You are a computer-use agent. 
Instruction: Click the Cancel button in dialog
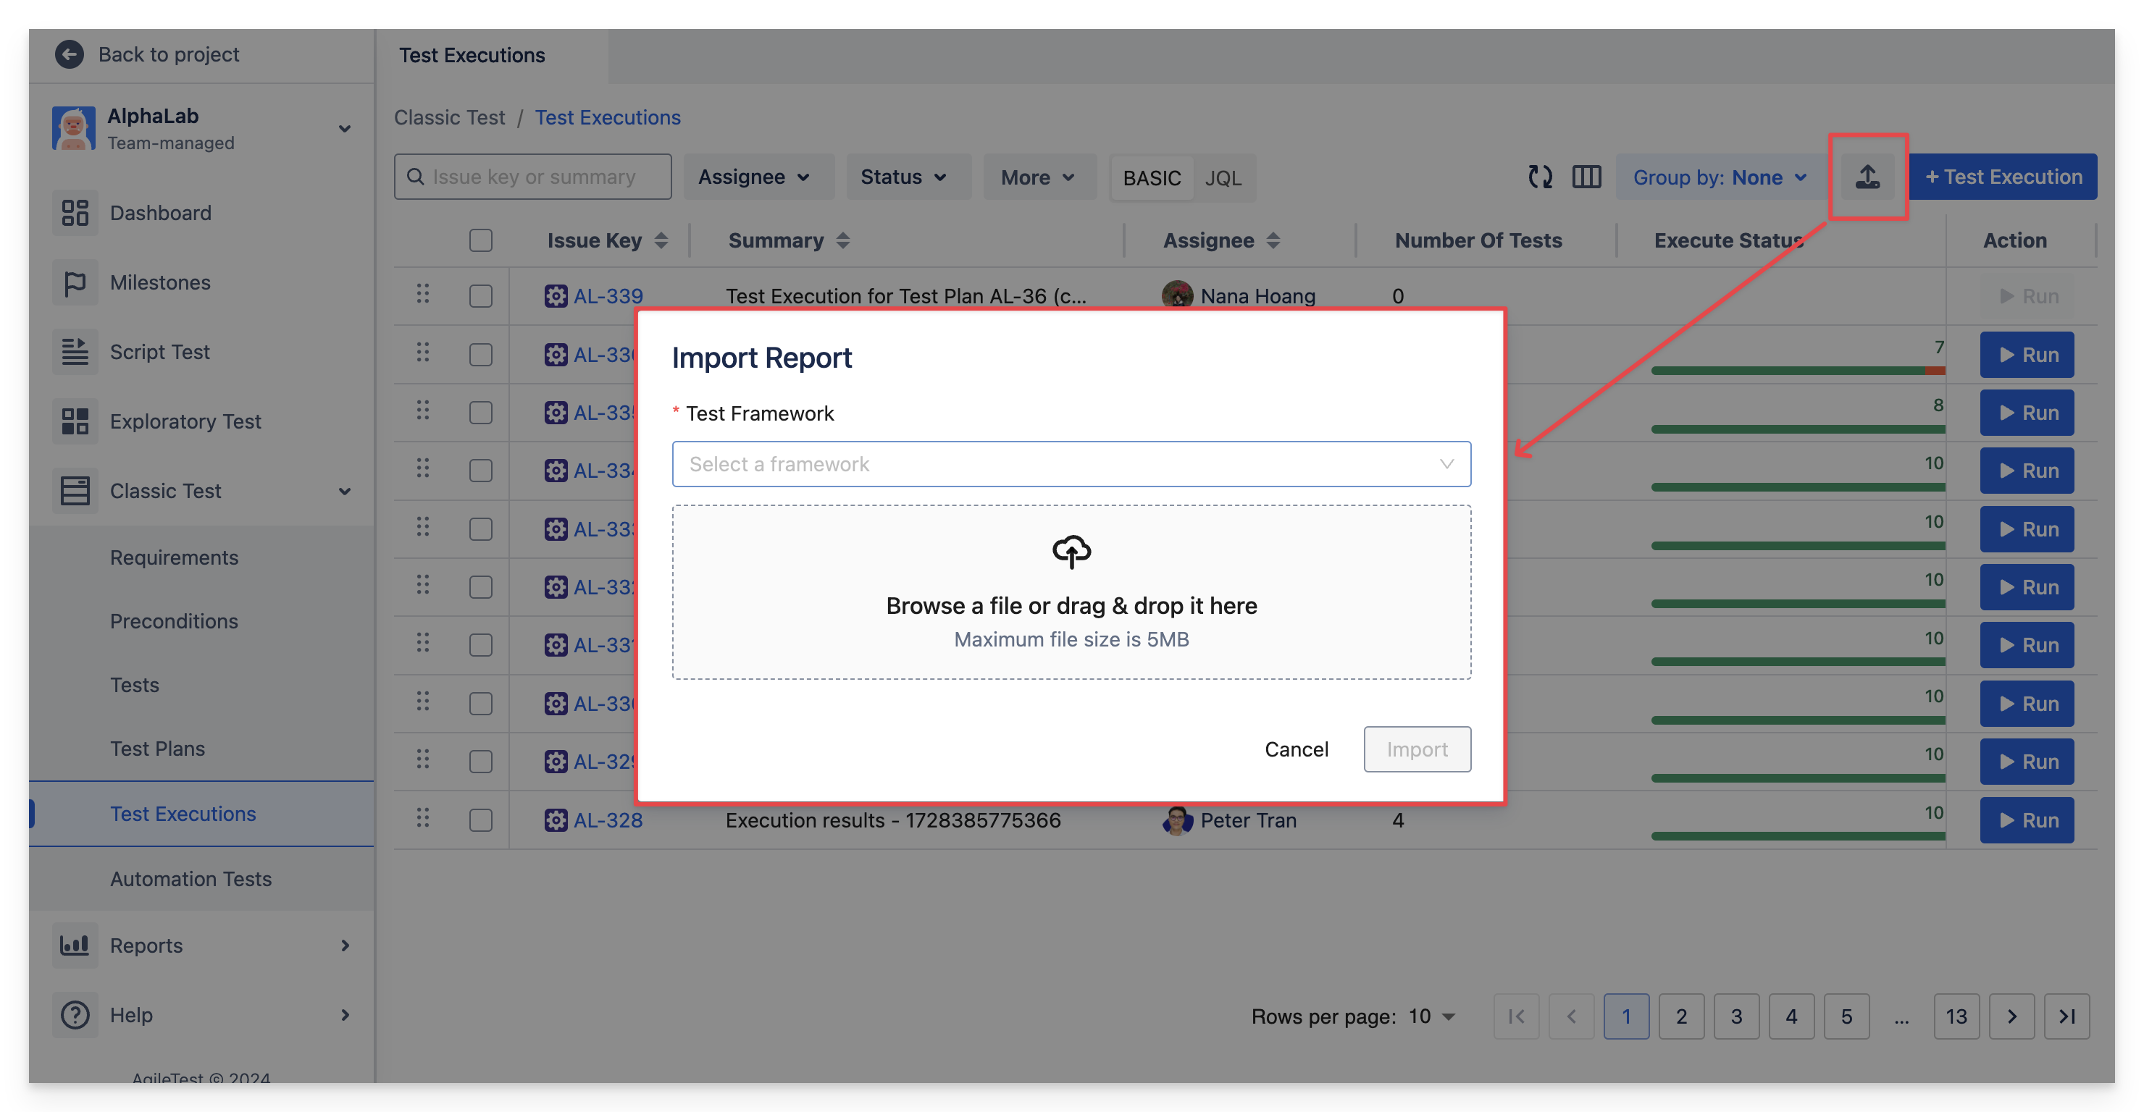pyautogui.click(x=1296, y=749)
